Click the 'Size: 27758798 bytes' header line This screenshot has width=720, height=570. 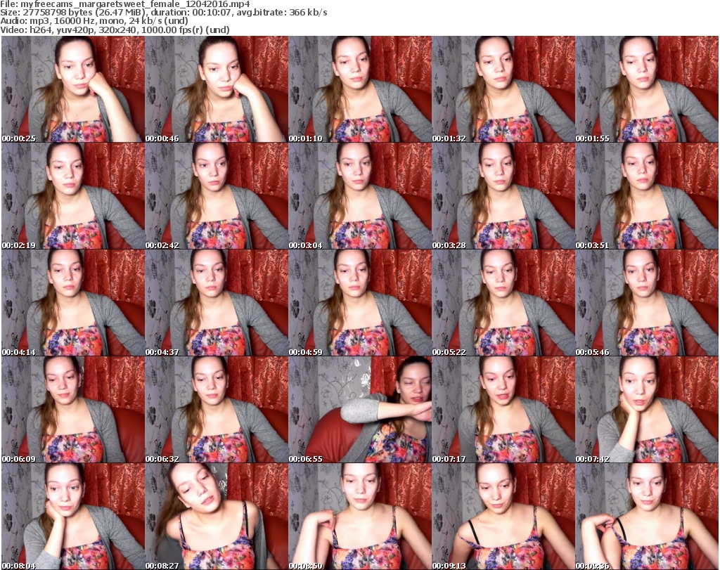[163, 13]
